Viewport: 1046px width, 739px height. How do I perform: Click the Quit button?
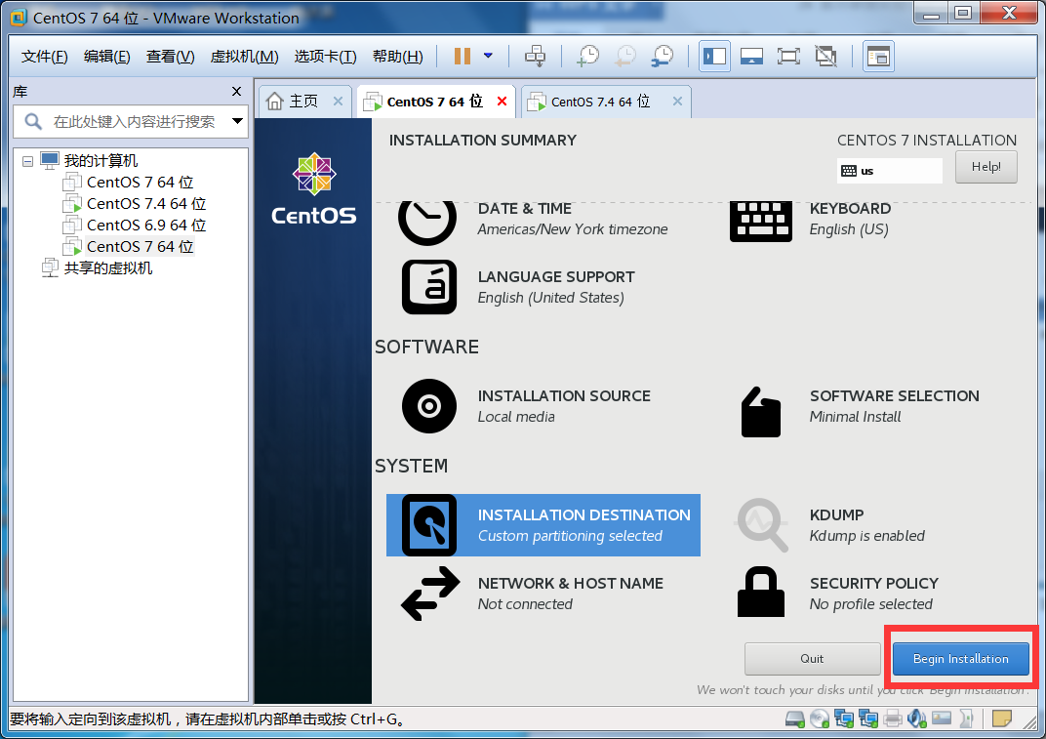[812, 659]
